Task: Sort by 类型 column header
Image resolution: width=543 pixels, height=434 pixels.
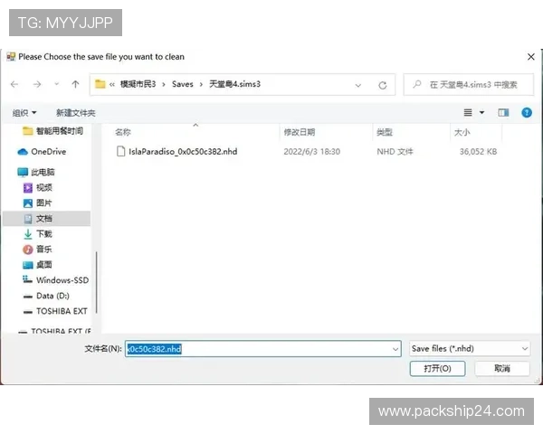Action: pos(385,132)
